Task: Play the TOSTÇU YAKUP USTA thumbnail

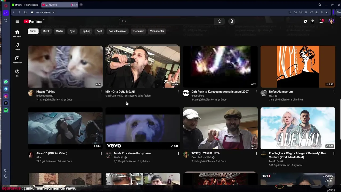Action: [220, 128]
